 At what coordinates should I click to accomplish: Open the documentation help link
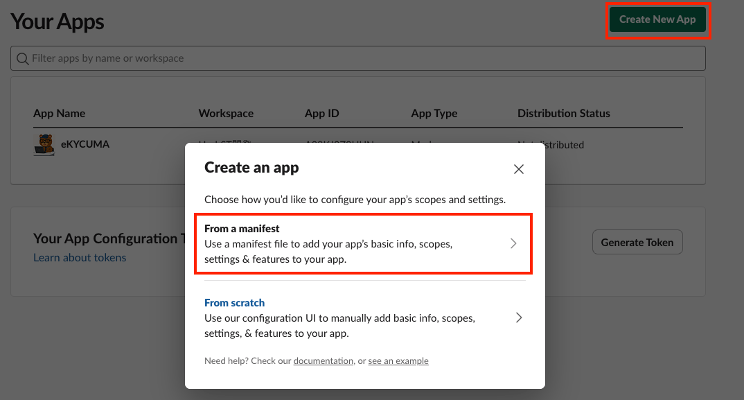[323, 360]
